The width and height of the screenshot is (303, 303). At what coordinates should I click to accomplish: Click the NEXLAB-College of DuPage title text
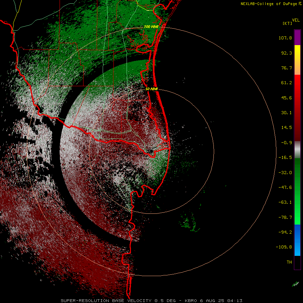(x=269, y=4)
